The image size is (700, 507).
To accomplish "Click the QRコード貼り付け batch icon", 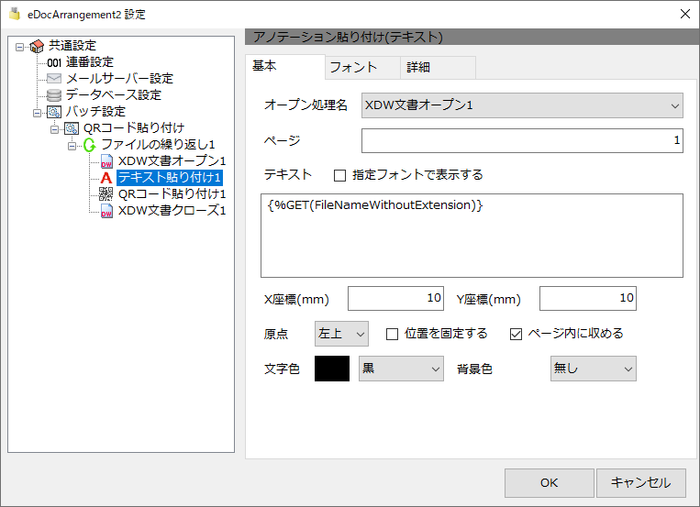I will pyautogui.click(x=72, y=128).
